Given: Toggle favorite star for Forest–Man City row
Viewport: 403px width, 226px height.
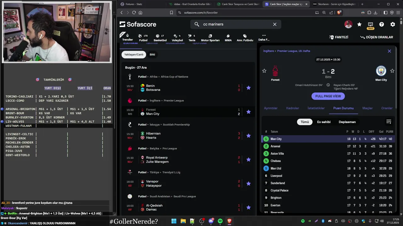Looking at the screenshot, I should [x=248, y=112].
